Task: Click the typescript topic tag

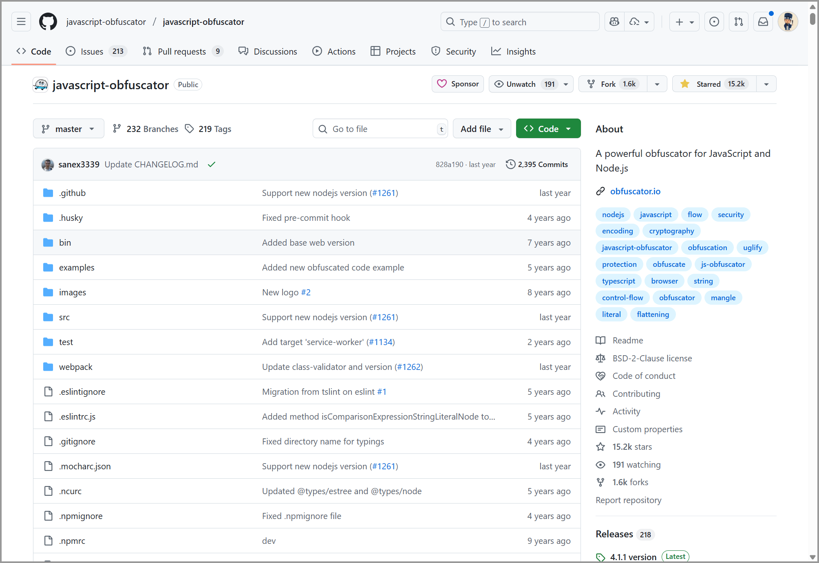Action: pos(618,281)
